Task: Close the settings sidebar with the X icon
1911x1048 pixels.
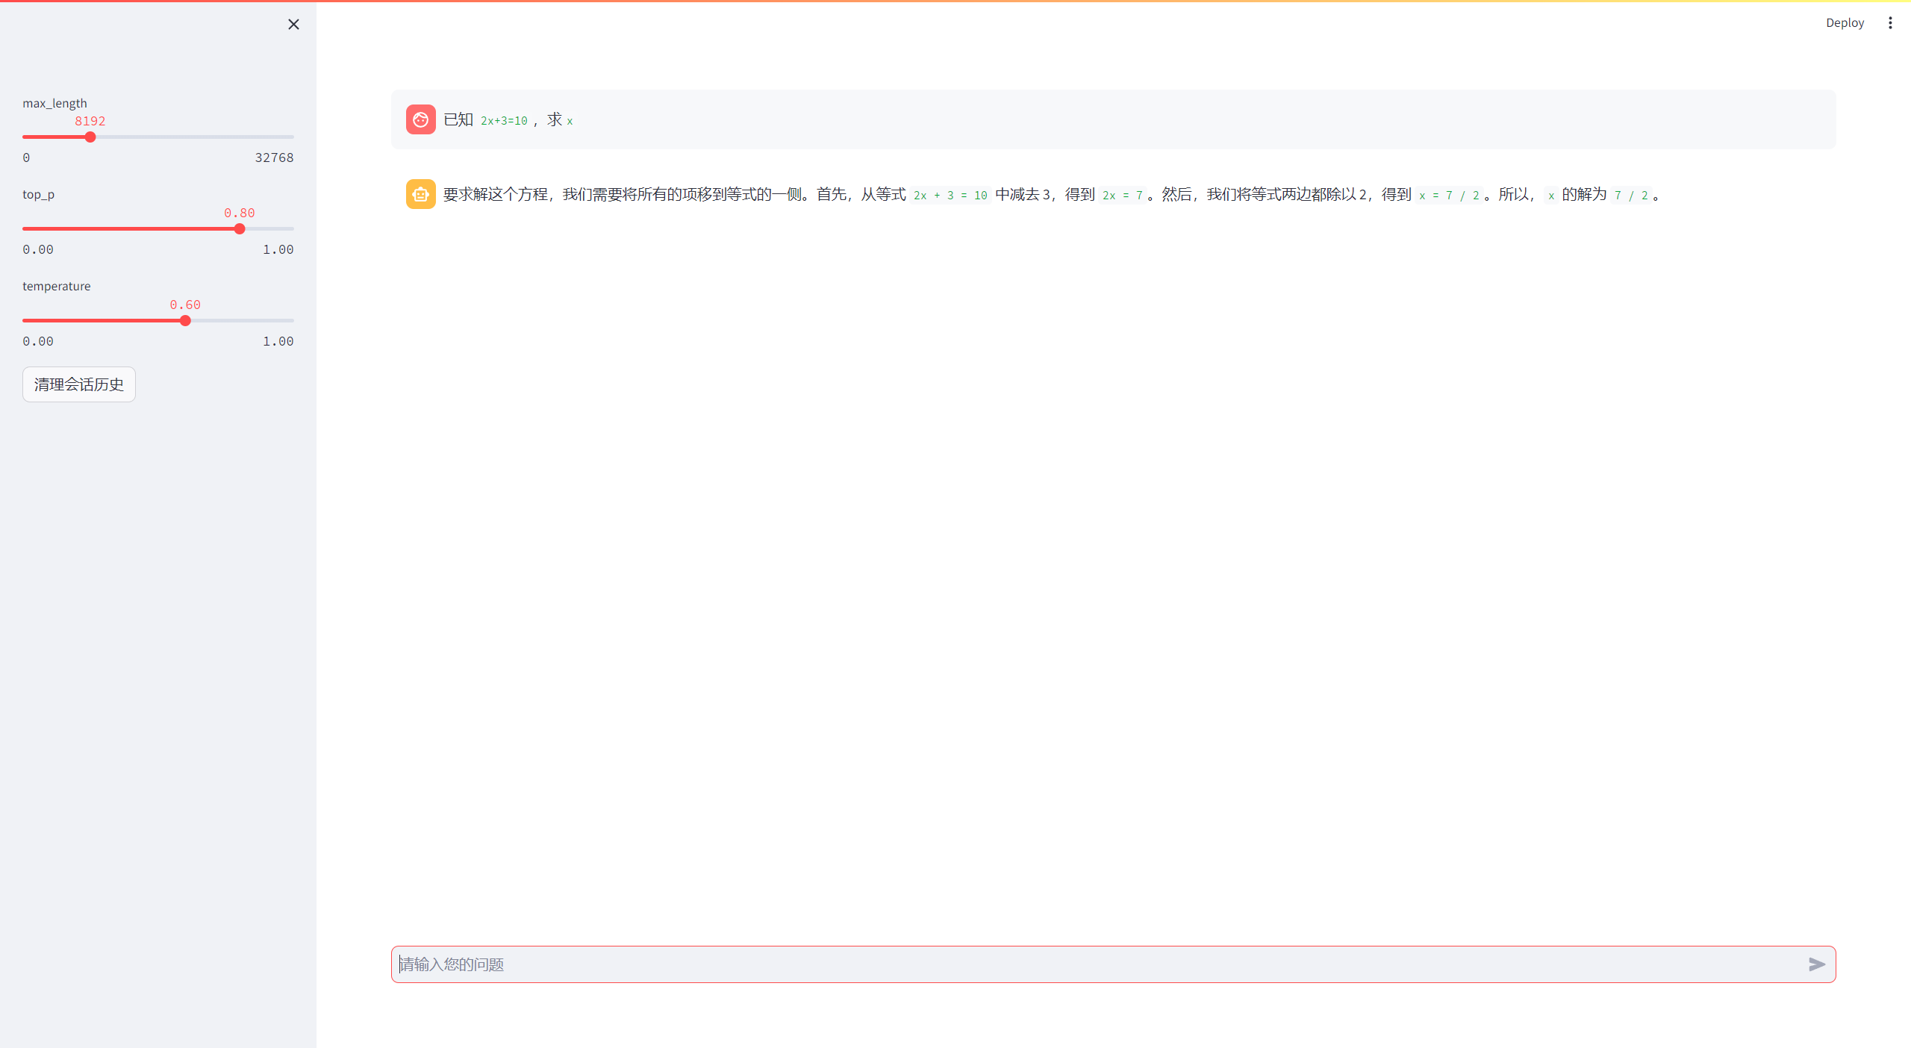Action: (x=293, y=24)
